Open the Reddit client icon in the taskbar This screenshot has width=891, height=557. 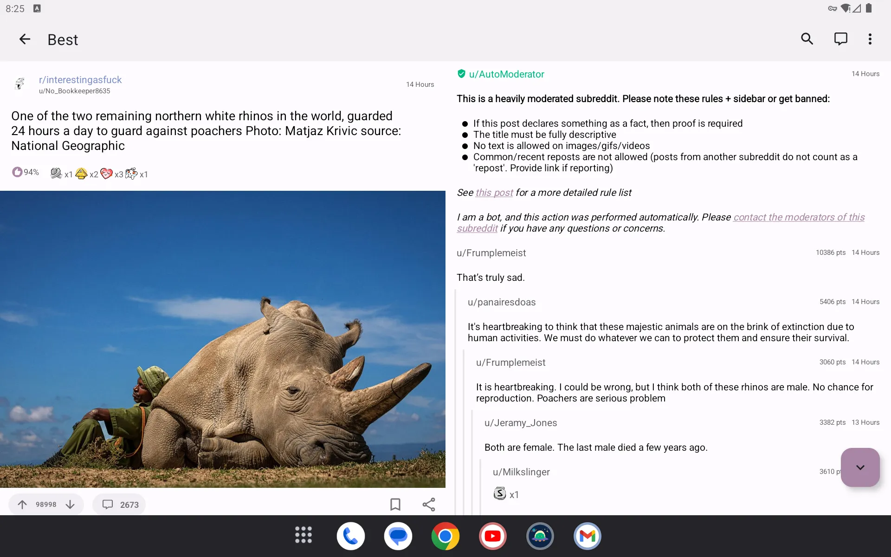540,536
